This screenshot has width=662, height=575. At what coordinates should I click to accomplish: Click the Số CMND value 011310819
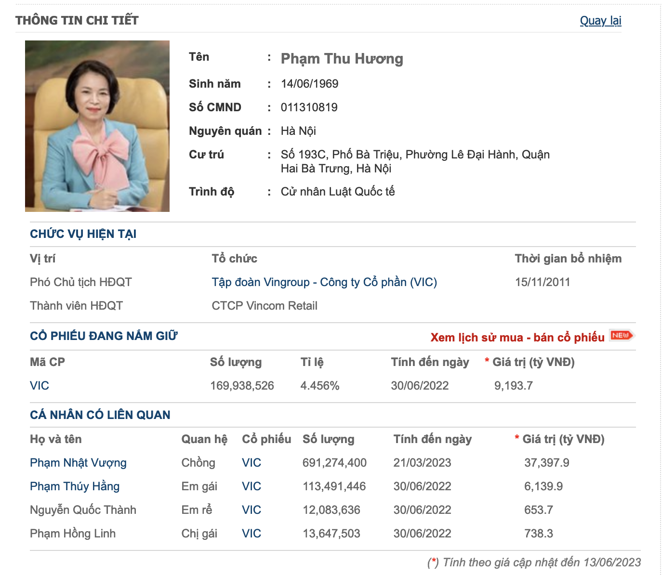[x=309, y=107]
